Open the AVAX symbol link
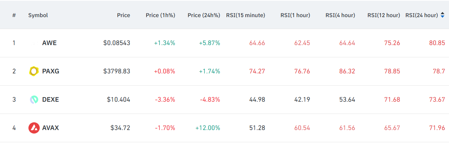Viewport: 449px width, 144px height. (51, 128)
